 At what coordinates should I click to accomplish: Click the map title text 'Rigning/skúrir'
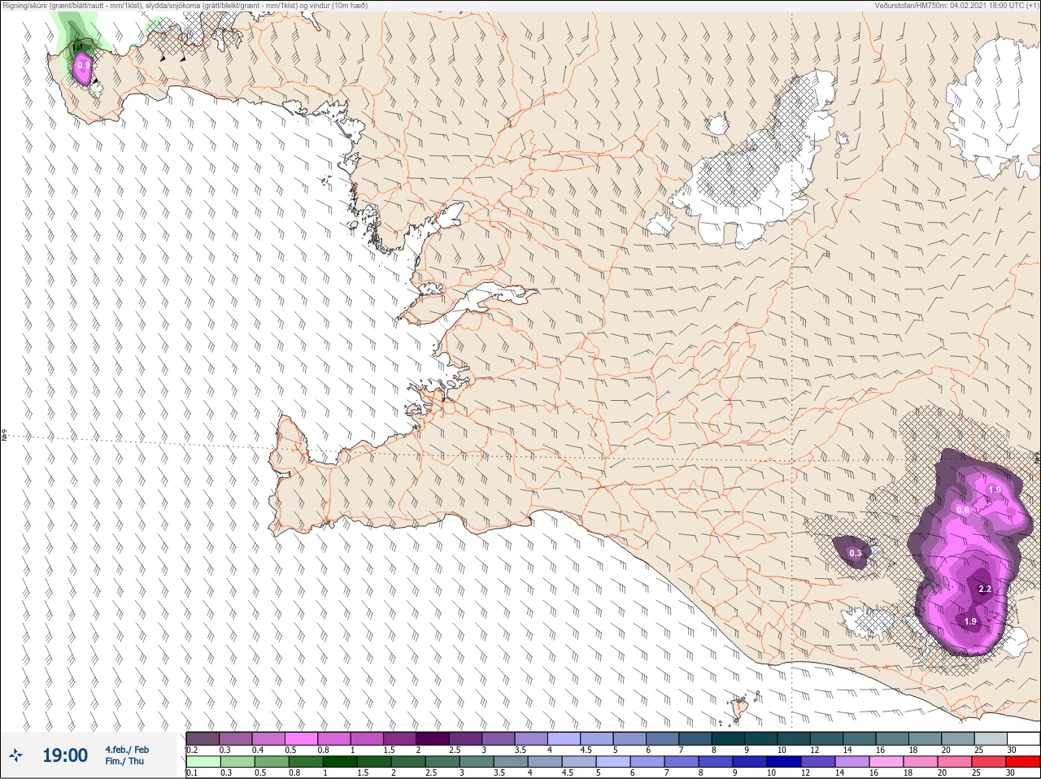24,6
